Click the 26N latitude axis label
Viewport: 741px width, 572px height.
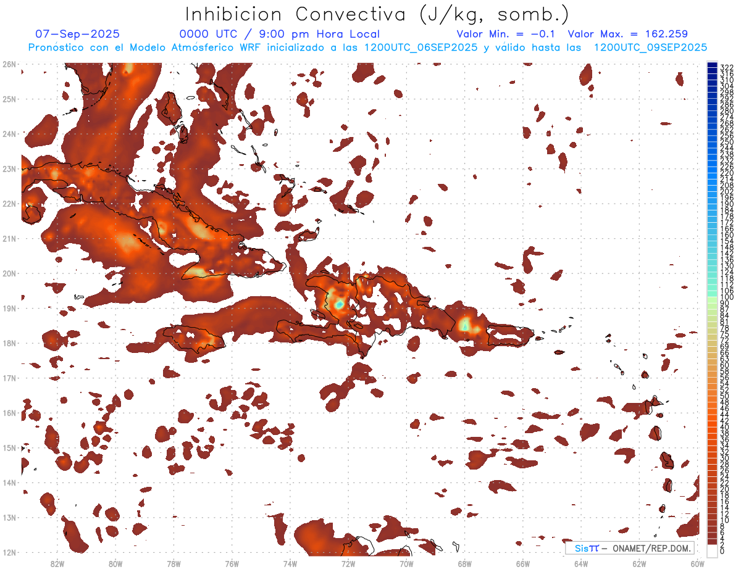click(x=9, y=64)
